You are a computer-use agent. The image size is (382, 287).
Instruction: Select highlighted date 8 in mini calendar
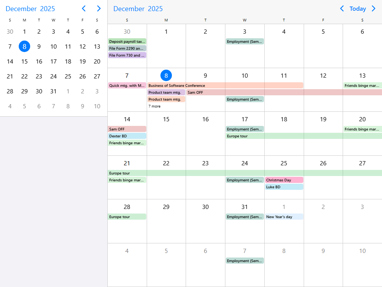[x=24, y=46]
